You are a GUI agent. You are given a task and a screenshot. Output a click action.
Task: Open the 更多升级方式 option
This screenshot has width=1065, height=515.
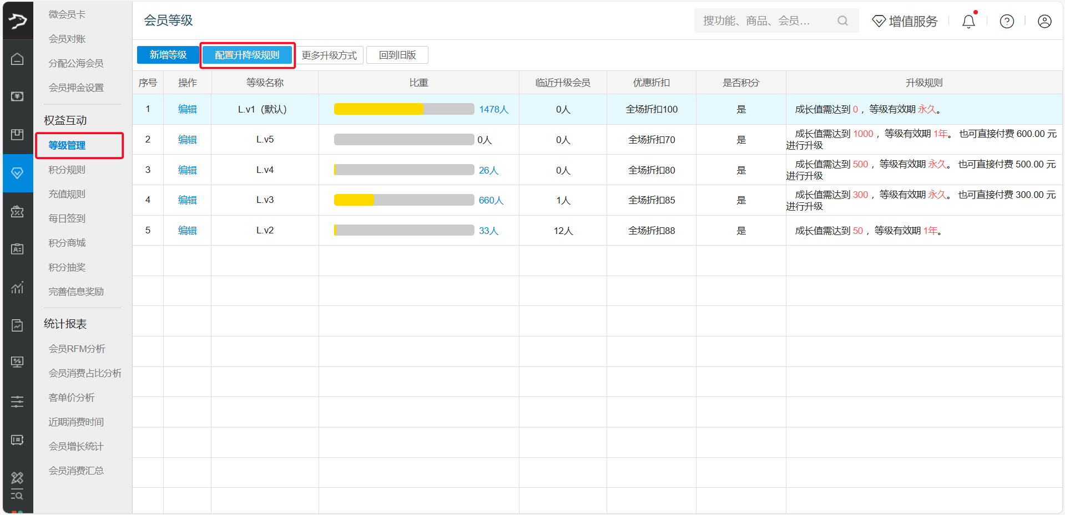[329, 55]
